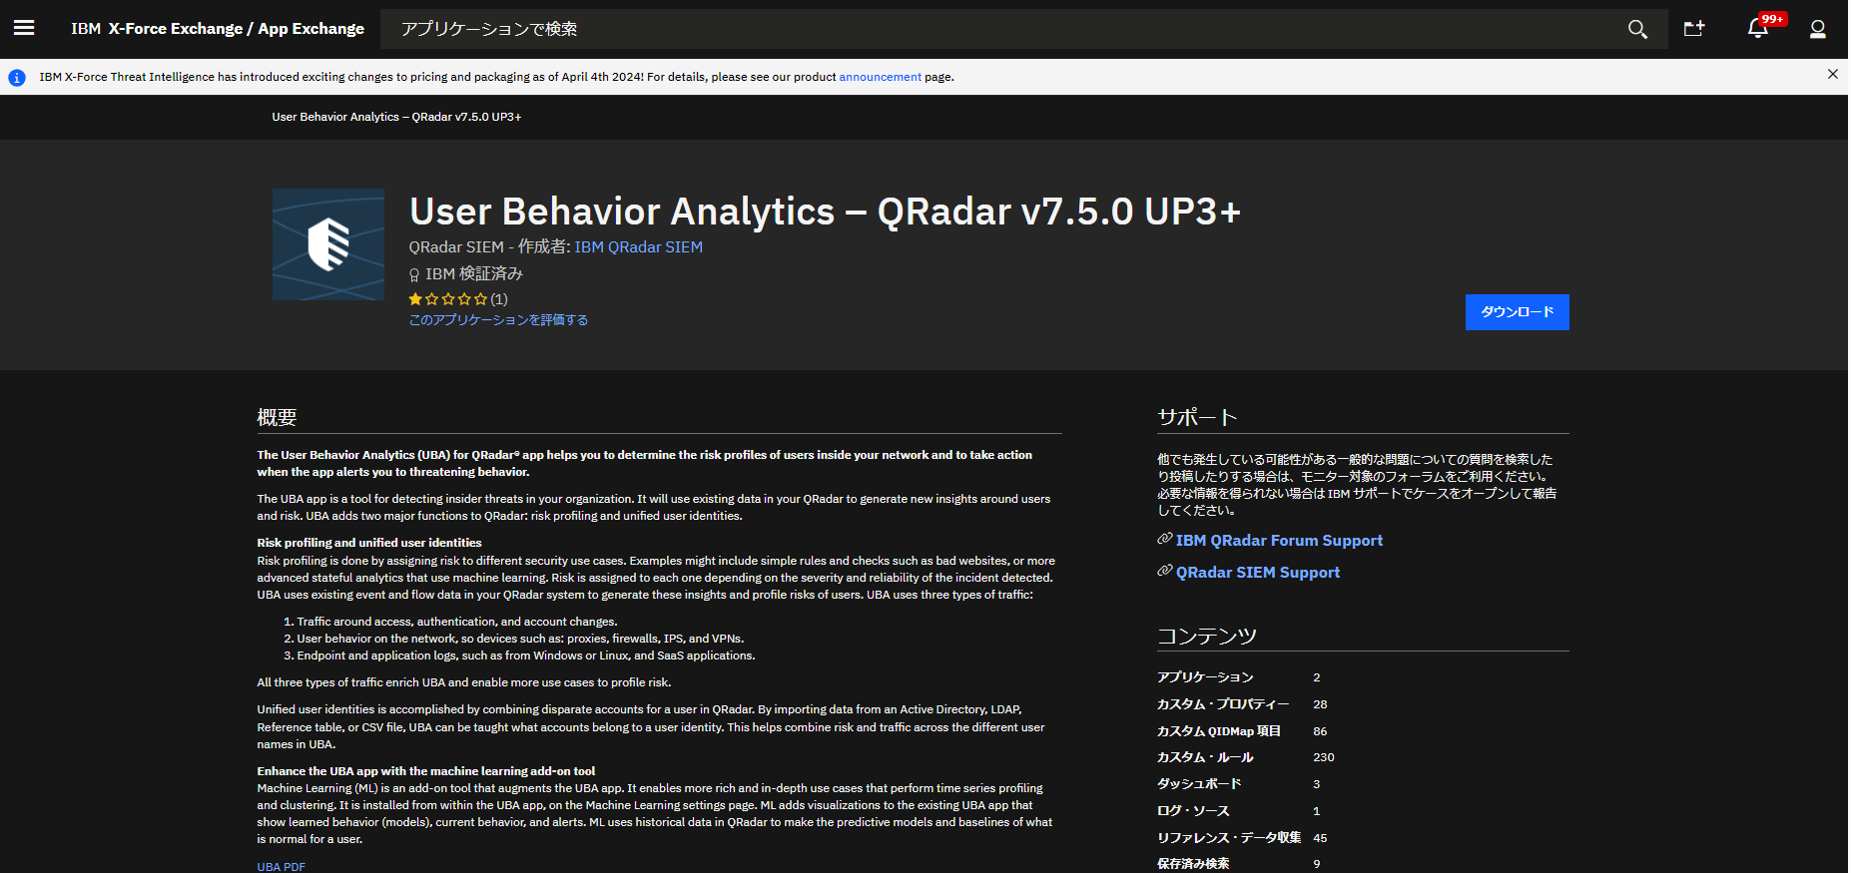Click the IBM verified badge icon
The width and height of the screenshot is (1851, 873).
point(414,274)
